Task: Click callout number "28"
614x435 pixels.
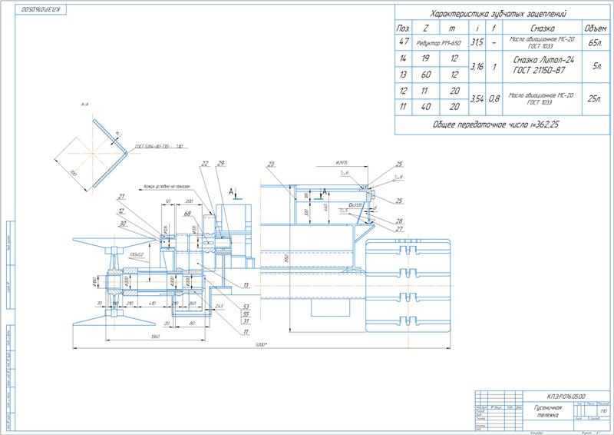Action: coord(399,221)
